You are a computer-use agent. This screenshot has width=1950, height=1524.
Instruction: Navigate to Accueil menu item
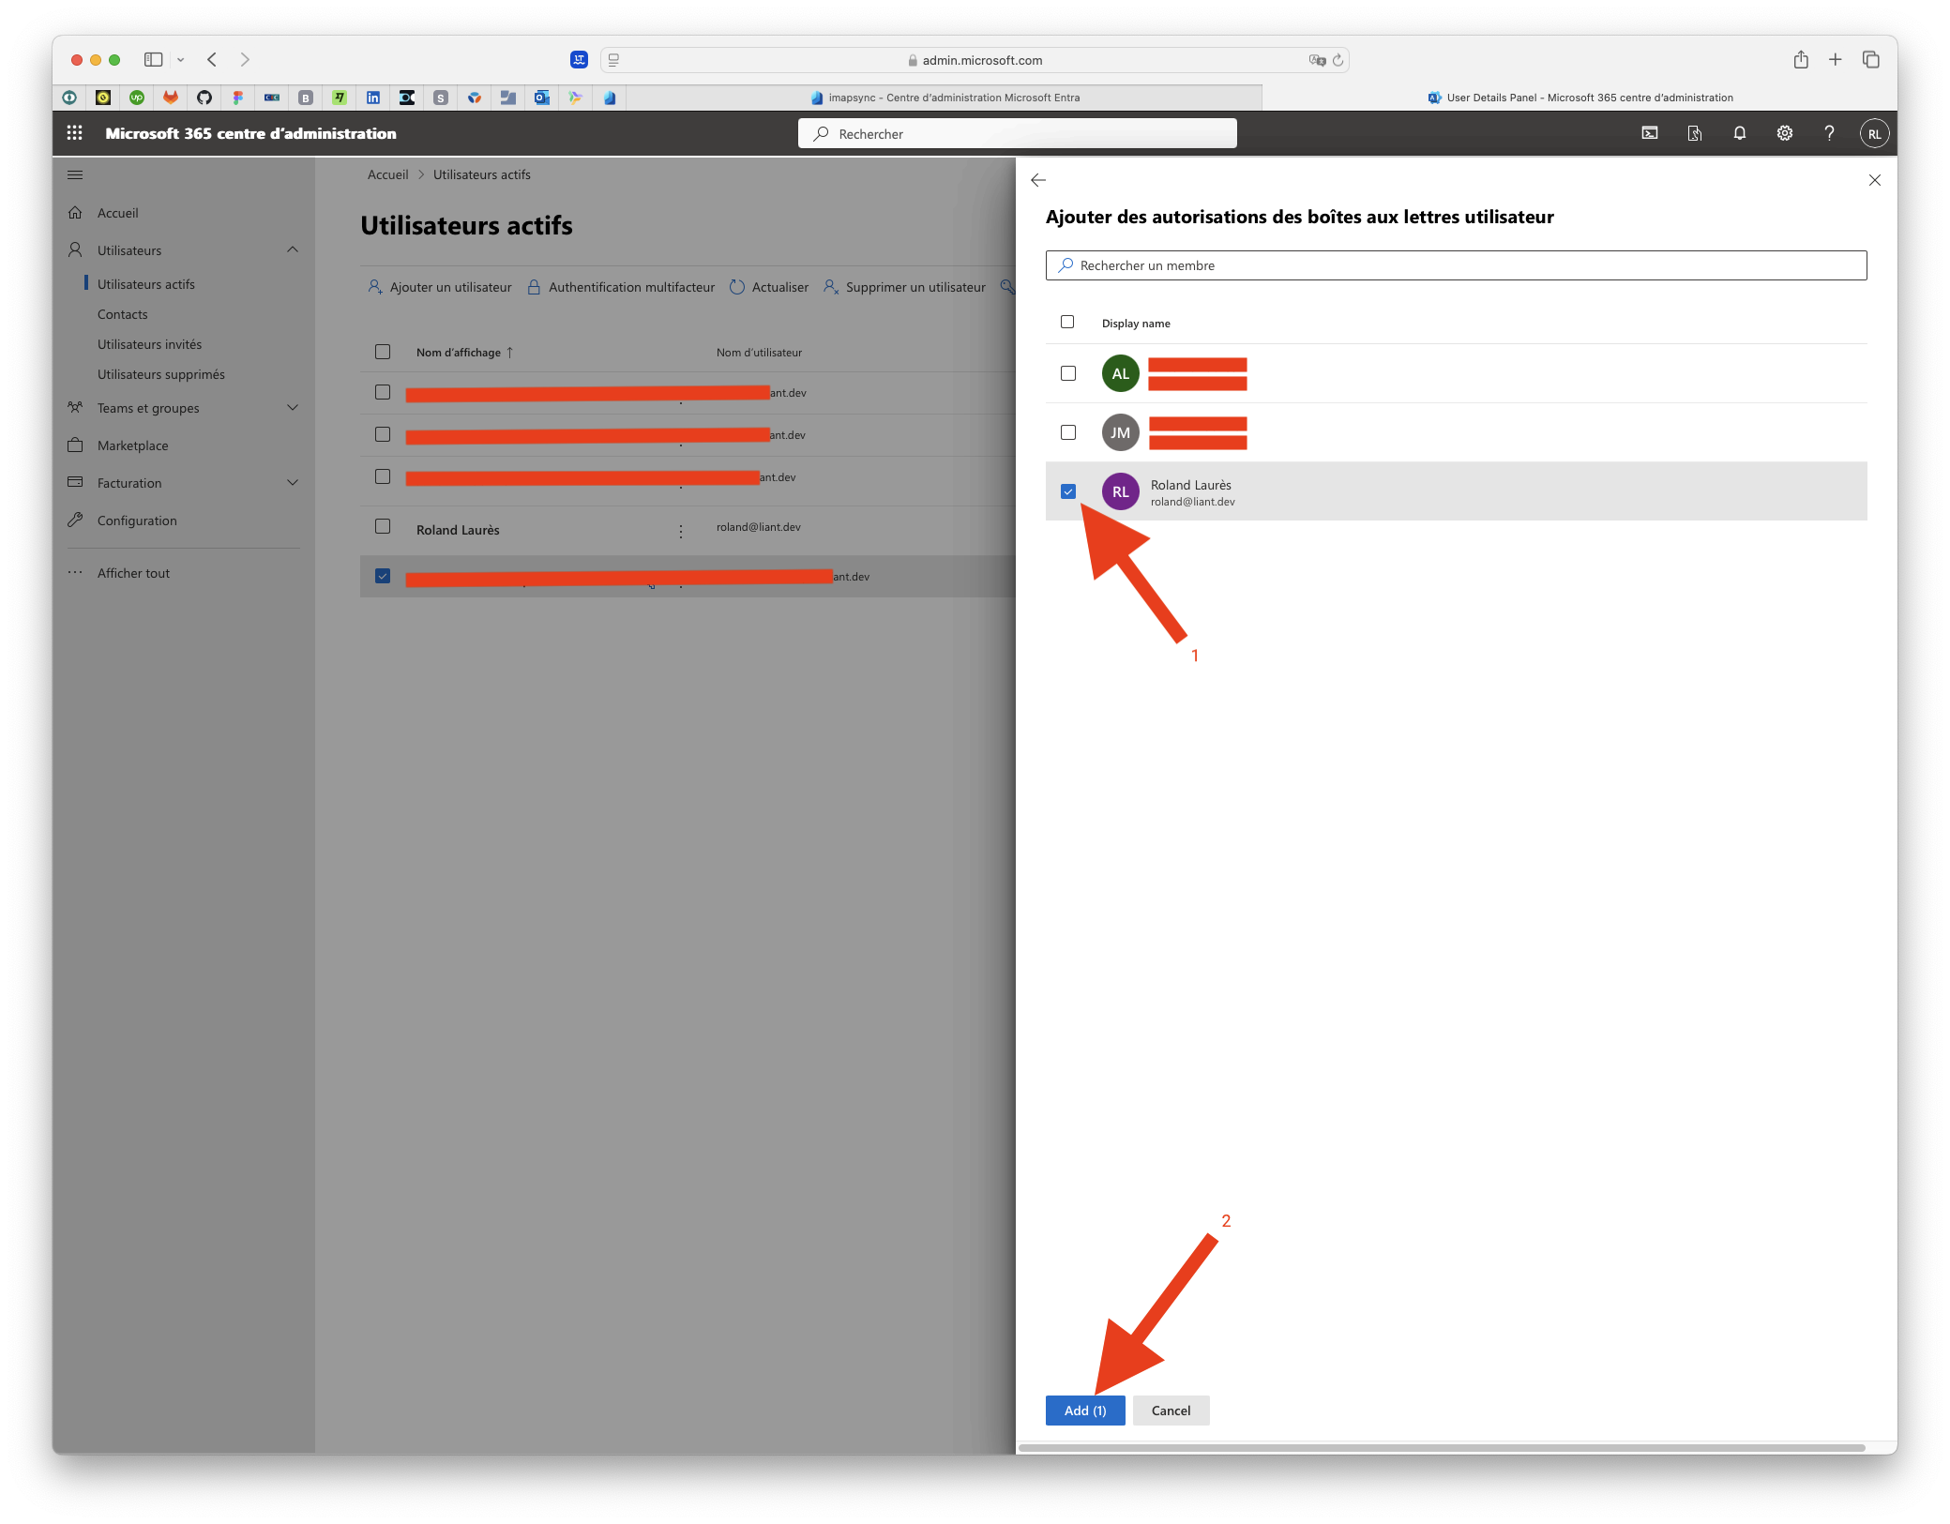click(x=119, y=212)
